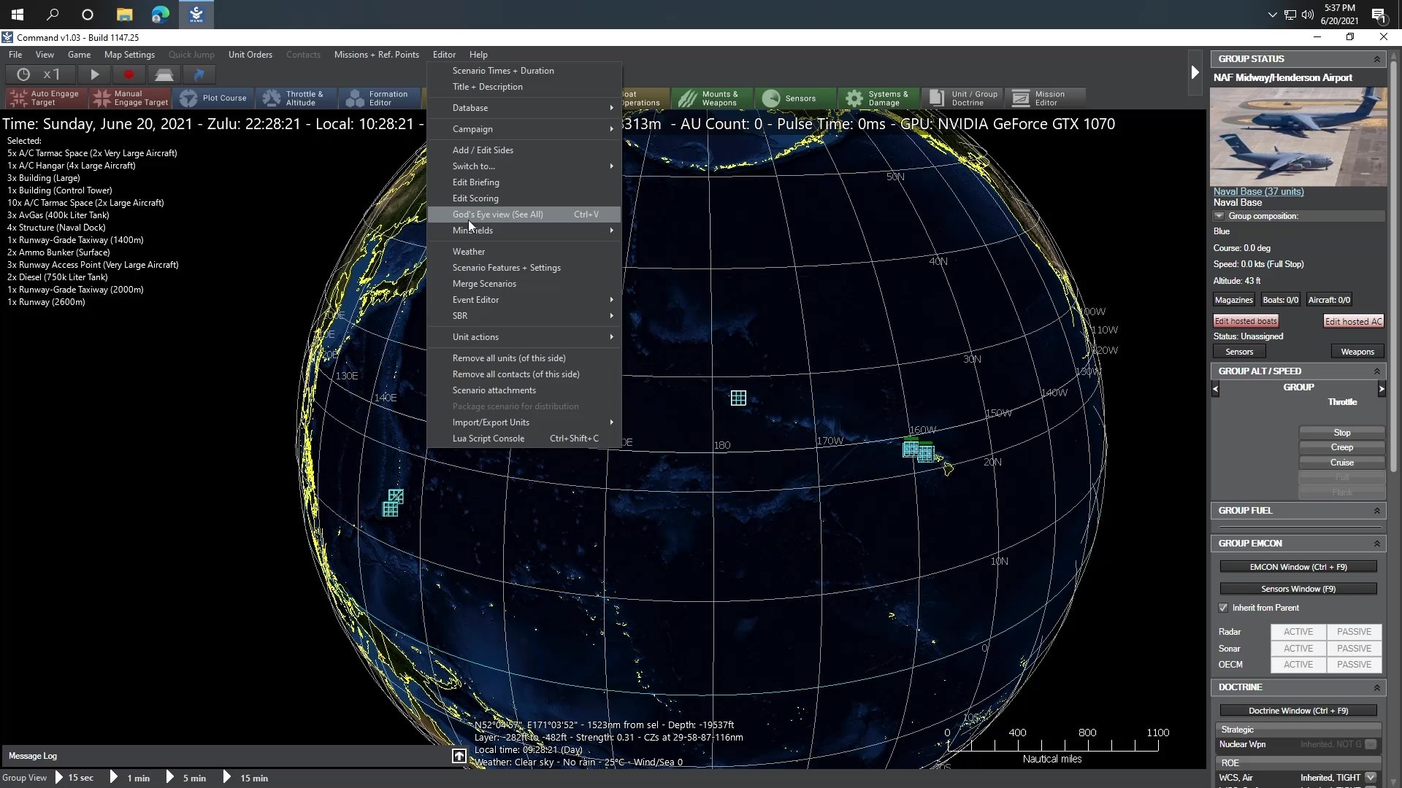This screenshot has height=788, width=1402.
Task: Open Systems & Damage panel
Action: pyautogui.click(x=878, y=98)
